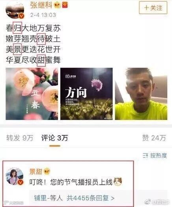Like the post via 赞 24万
This screenshot has width=172, height=207.
[154, 138]
